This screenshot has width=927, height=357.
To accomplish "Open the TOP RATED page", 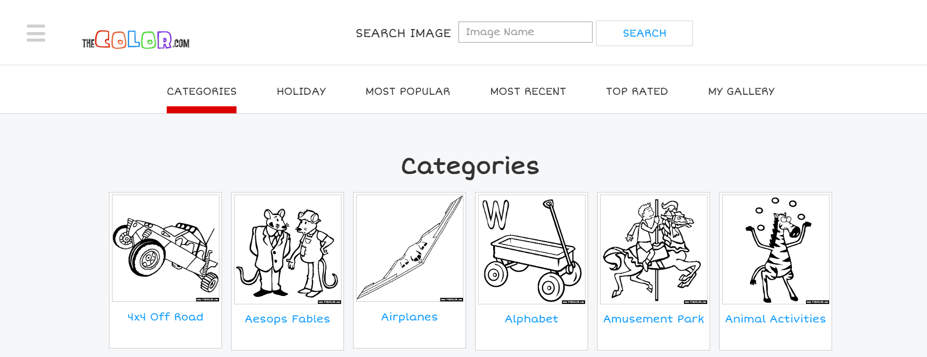I will click(x=637, y=91).
